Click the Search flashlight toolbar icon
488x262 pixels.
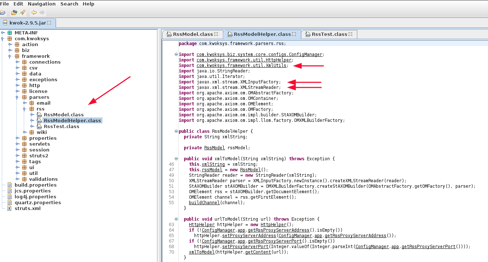[x=22, y=13]
